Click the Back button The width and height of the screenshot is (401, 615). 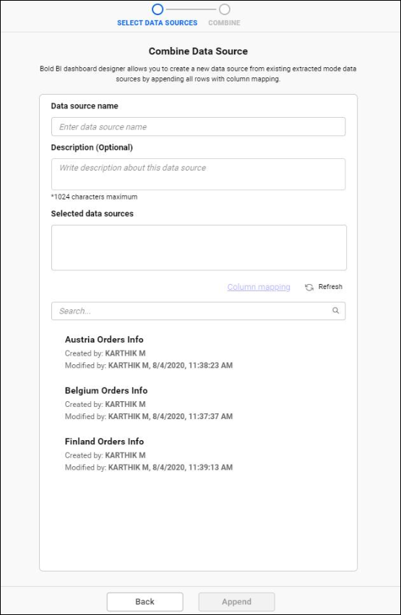145,602
